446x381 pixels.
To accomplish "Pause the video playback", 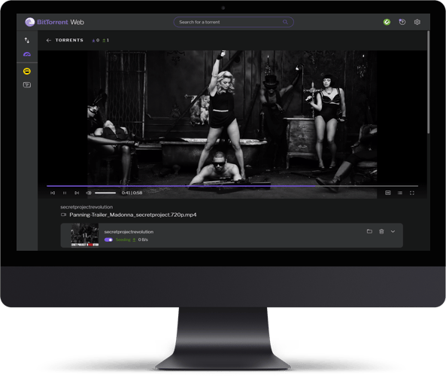I will click(65, 193).
